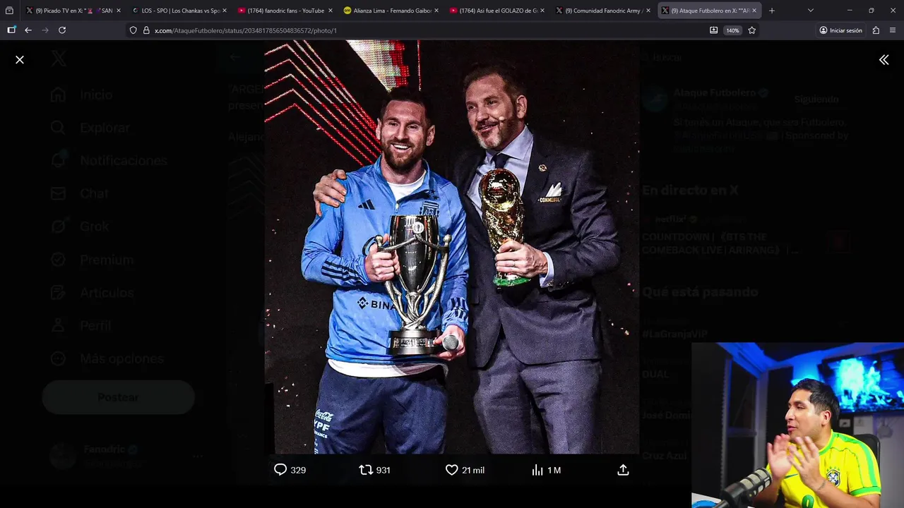Click the Iniciar sesión account button

pos(840,30)
